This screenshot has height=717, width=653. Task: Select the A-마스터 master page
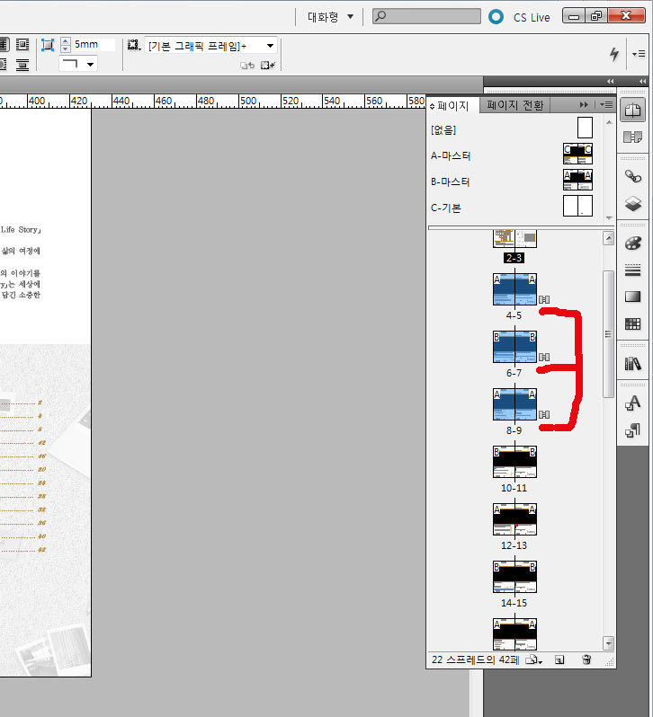coord(577,155)
